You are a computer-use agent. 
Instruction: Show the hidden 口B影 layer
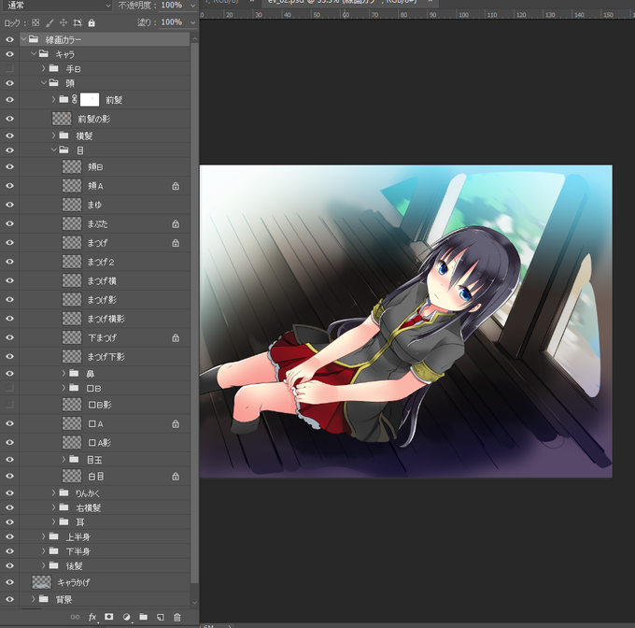9,404
